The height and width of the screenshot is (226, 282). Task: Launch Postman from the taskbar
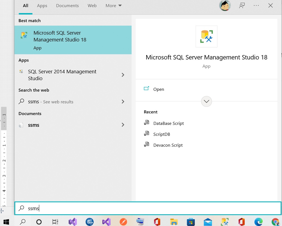123,222
